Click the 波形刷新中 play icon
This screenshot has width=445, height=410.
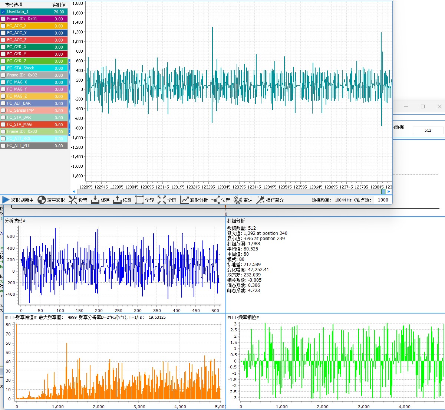6,200
